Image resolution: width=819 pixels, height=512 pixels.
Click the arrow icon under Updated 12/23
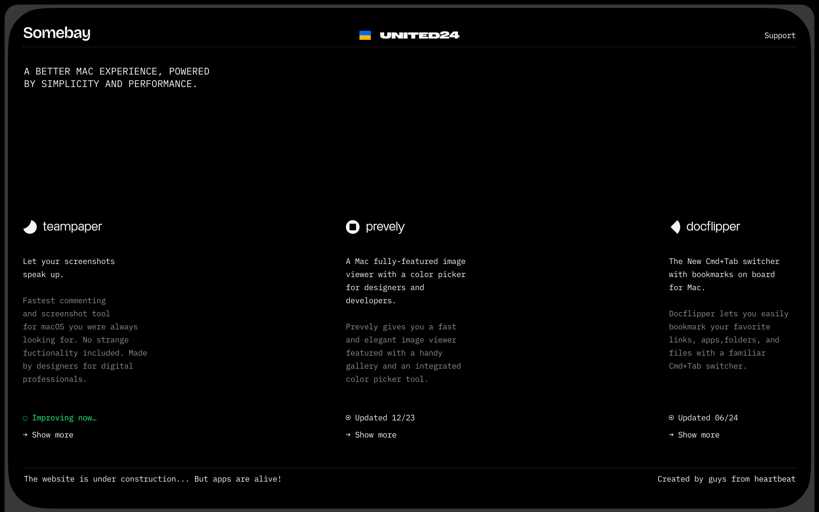point(348,435)
